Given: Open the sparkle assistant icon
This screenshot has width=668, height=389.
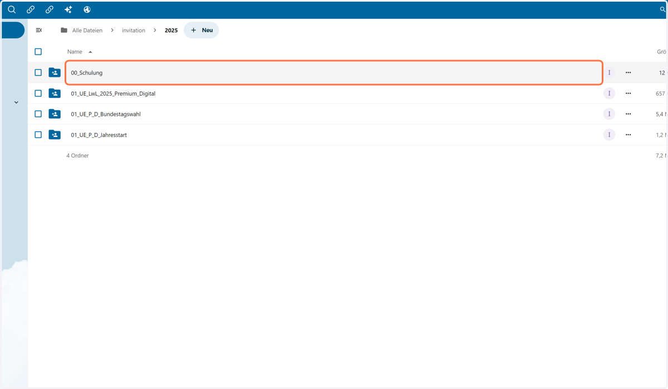Looking at the screenshot, I should 68,9.
